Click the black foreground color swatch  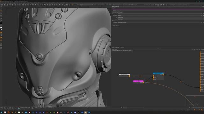pyautogui.click(x=1, y=23)
